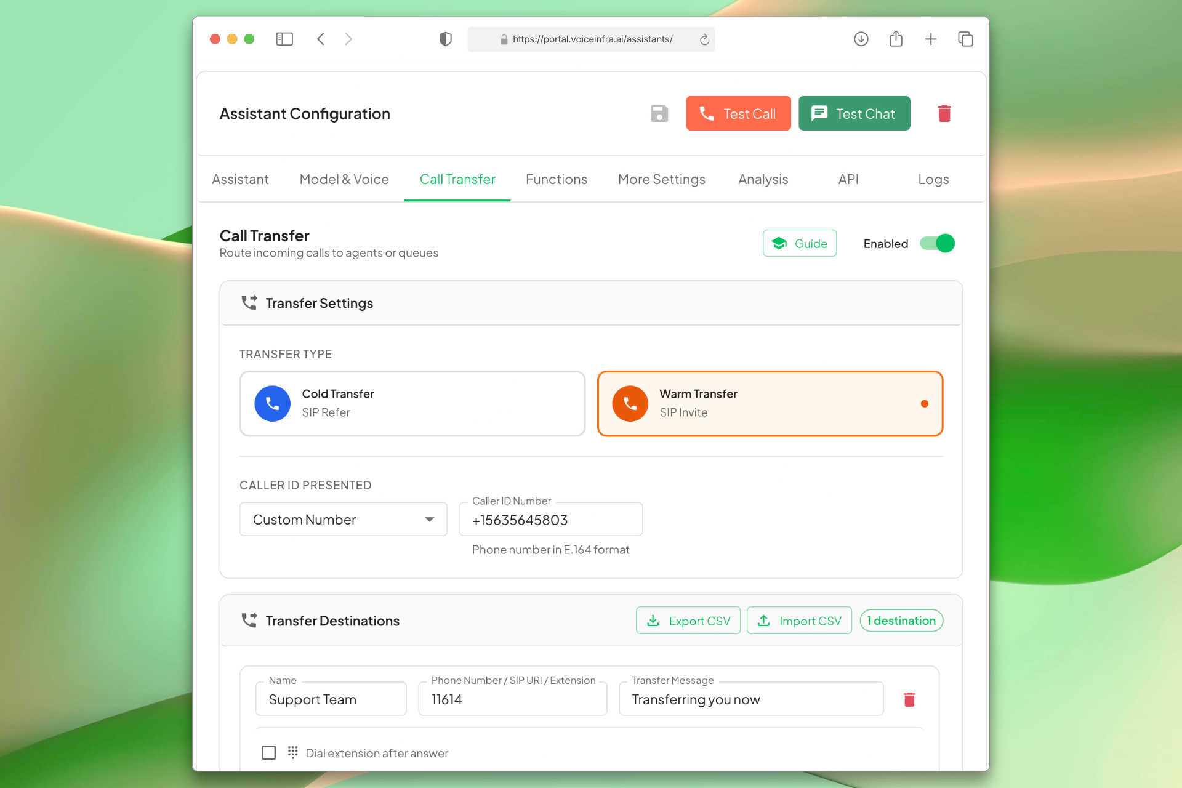The image size is (1182, 788).
Task: Go to the Functions tab
Action: [x=557, y=179]
